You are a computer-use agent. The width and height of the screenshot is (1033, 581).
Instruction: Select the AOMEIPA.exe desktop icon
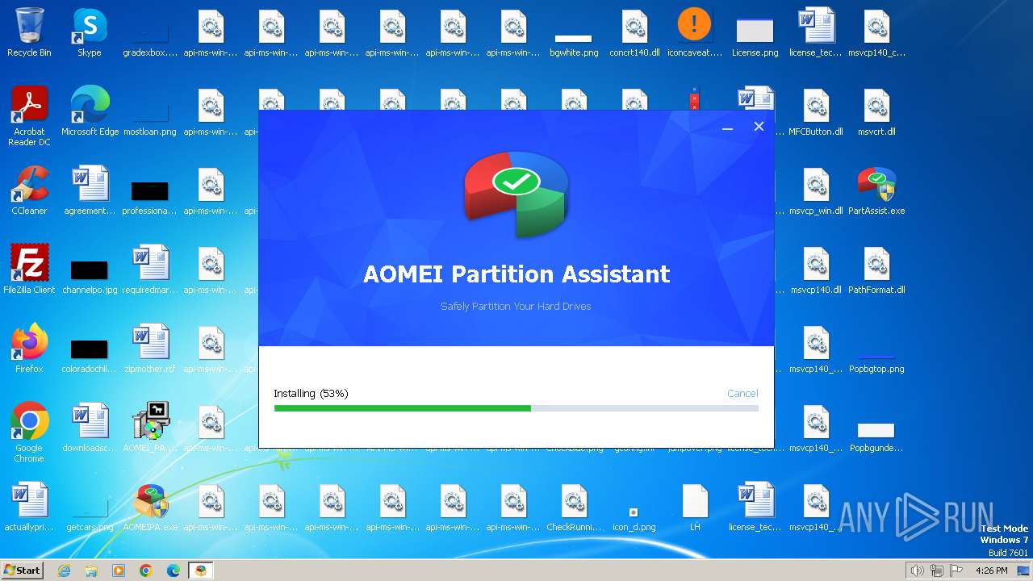pos(150,508)
